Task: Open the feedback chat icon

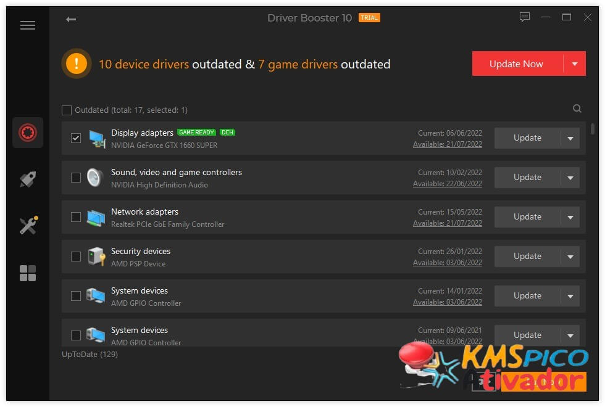Action: (524, 17)
